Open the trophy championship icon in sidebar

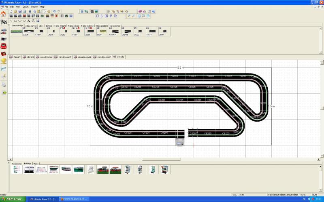[x=4, y=61]
